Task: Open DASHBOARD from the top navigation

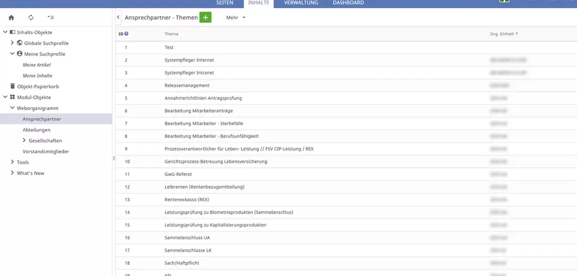Action: tap(348, 3)
